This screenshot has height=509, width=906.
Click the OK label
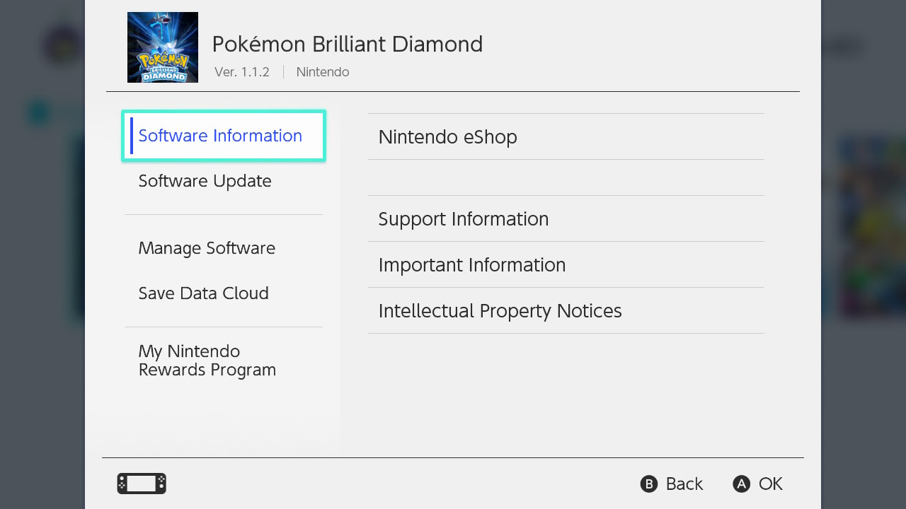(770, 484)
